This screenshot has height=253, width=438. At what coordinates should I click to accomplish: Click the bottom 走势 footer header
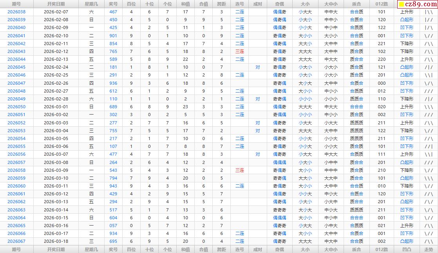coord(429,249)
